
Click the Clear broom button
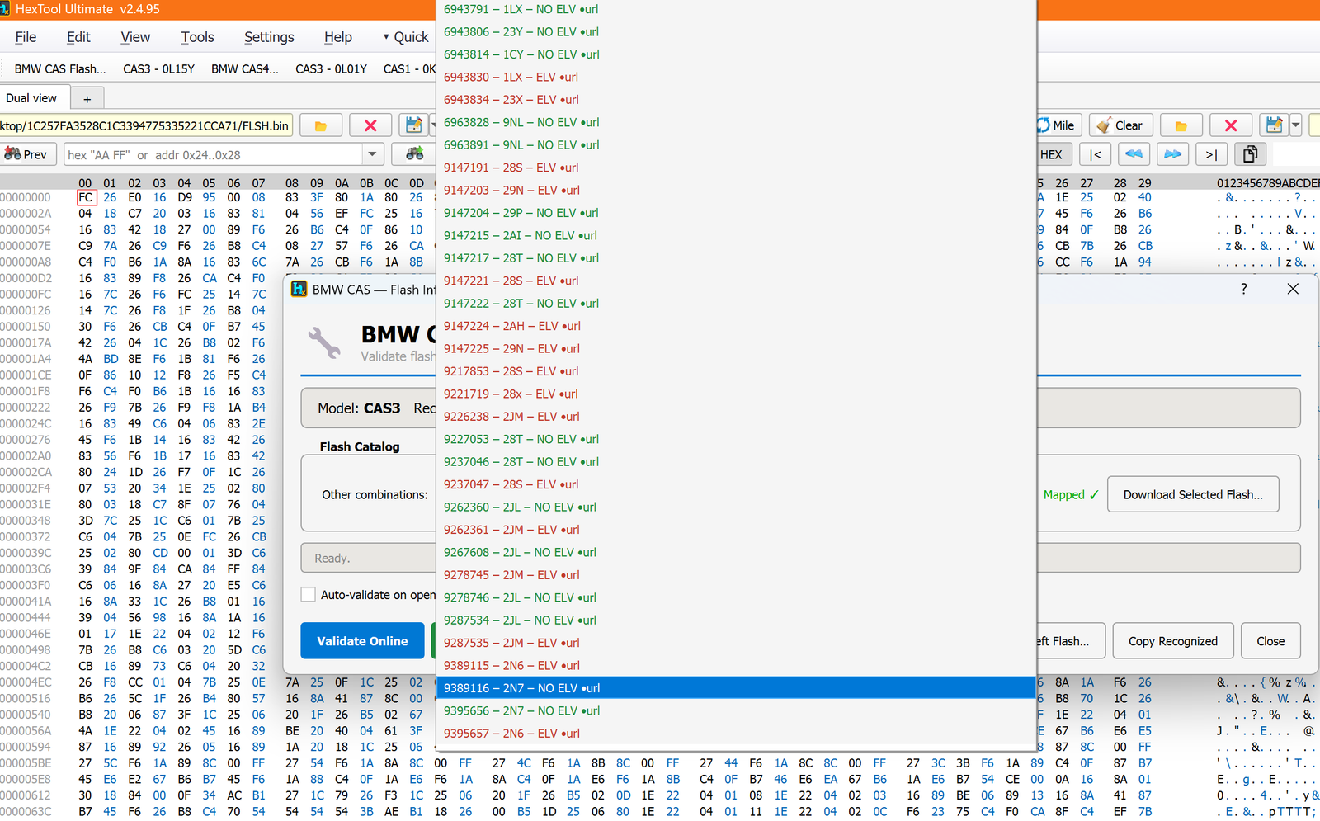click(x=1120, y=125)
